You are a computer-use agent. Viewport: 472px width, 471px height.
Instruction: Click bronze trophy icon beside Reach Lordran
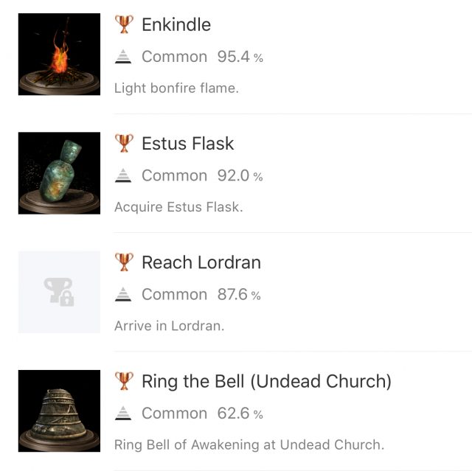[x=124, y=262]
